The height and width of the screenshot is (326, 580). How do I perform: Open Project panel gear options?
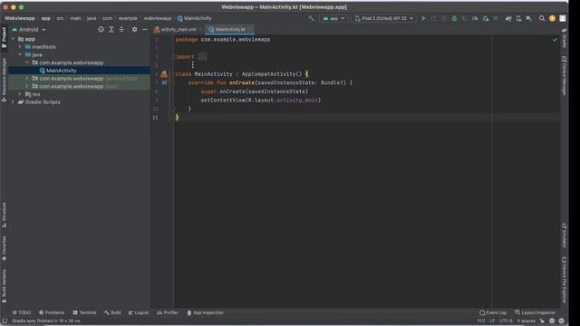(x=134, y=29)
